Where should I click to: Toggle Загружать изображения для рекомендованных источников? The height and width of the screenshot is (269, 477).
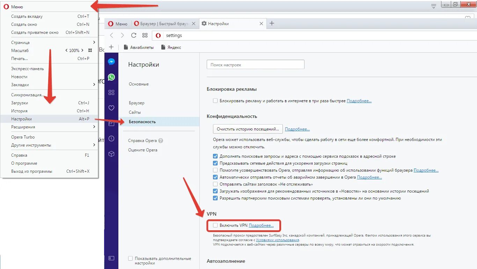(215, 191)
